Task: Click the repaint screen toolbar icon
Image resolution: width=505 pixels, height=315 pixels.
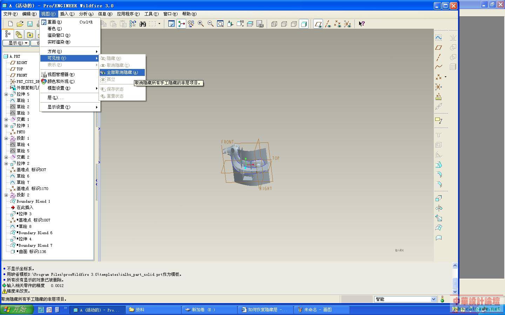Action: (x=171, y=24)
